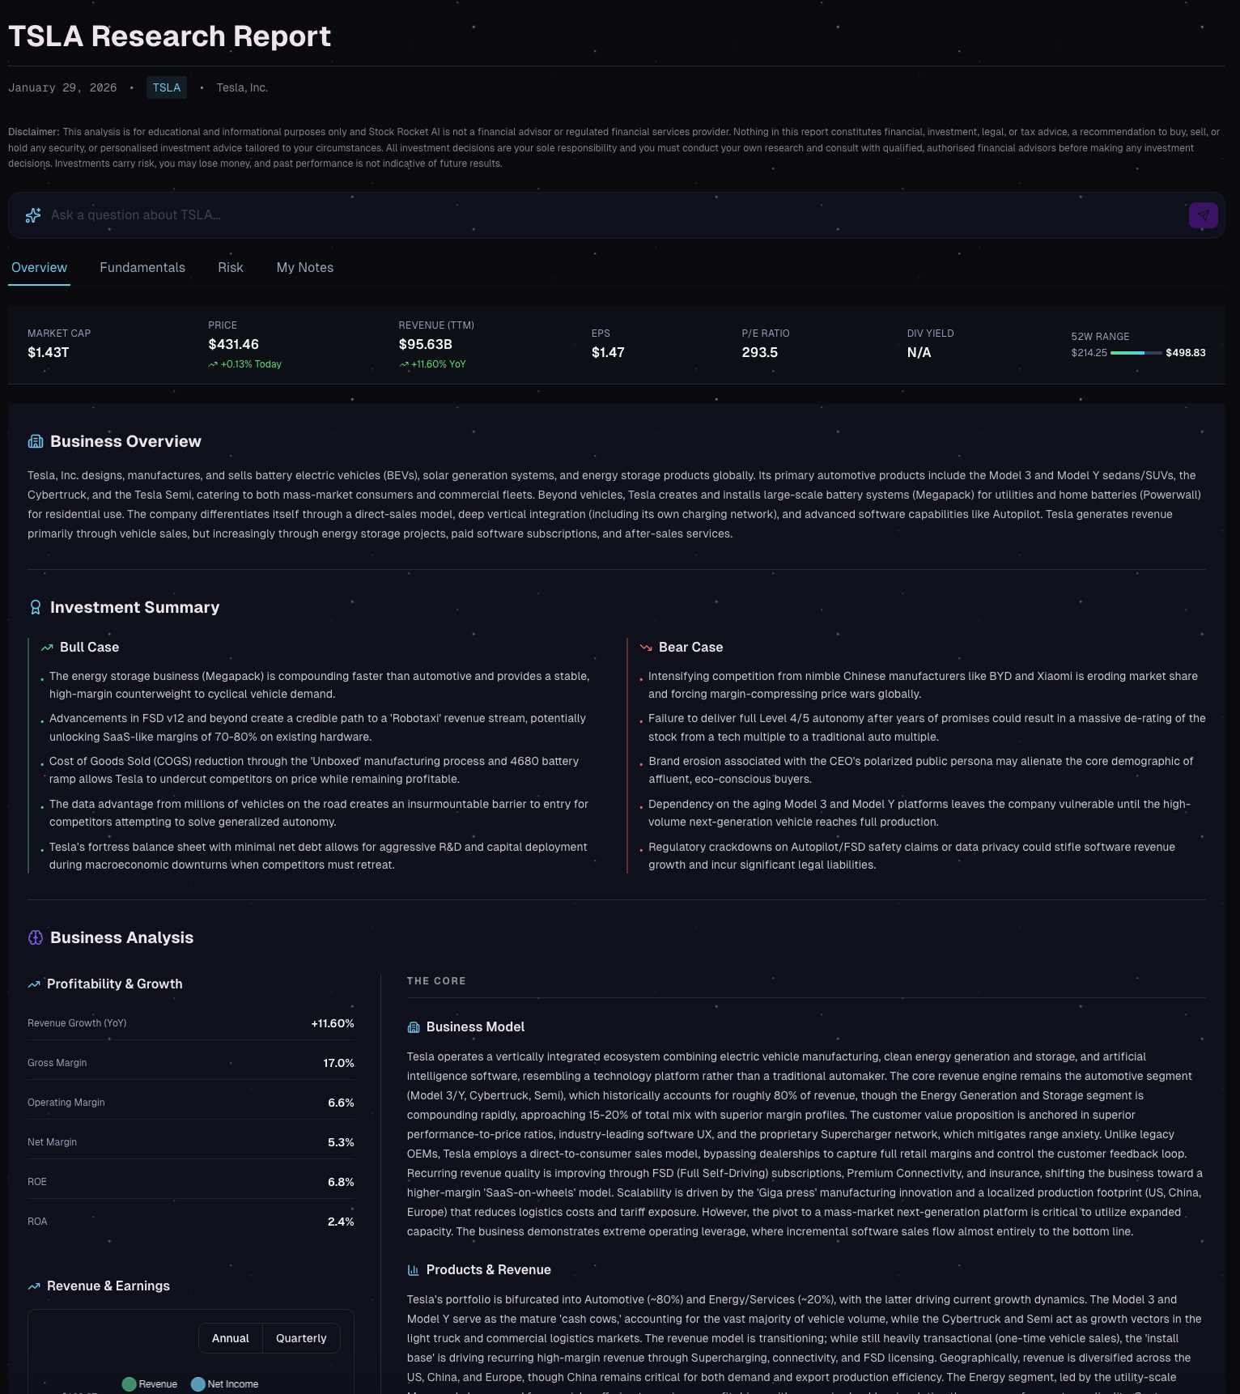1240x1394 pixels.
Task: Click the P/E Ratio value 293.5
Action: tap(760, 353)
